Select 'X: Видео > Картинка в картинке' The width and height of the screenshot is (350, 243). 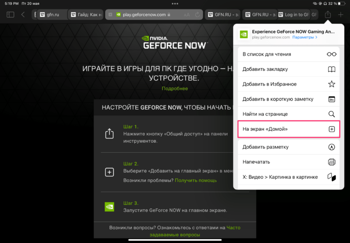289,177
